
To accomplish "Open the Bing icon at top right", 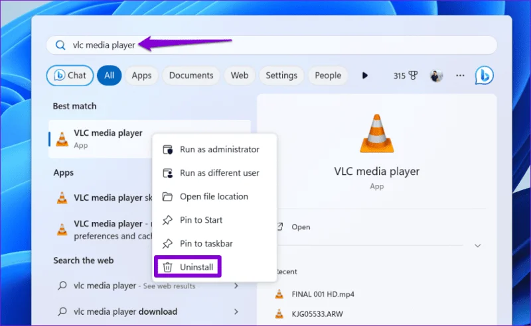I will pos(485,75).
